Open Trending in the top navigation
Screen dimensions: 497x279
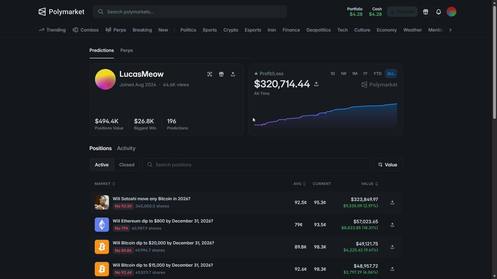tap(52, 30)
